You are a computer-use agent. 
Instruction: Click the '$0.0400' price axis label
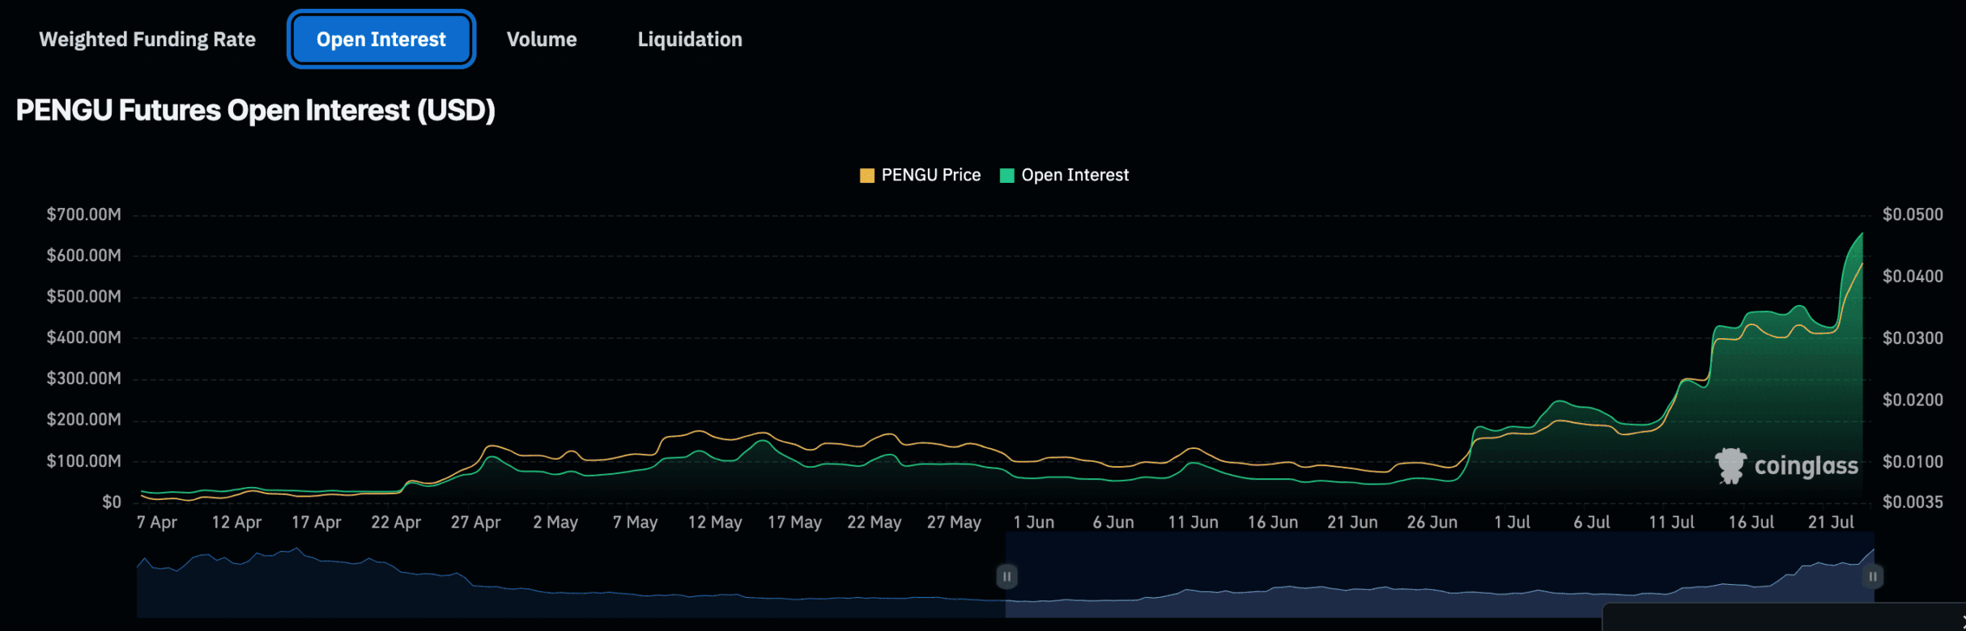point(1913,277)
